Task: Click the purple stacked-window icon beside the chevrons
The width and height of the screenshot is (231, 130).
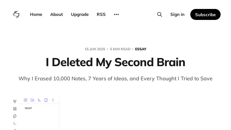Action: point(46,100)
